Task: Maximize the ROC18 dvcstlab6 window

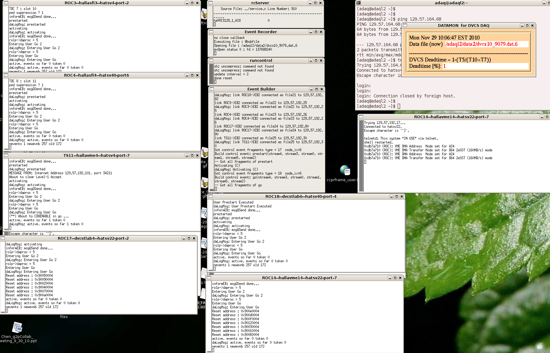Action: tap(396, 196)
